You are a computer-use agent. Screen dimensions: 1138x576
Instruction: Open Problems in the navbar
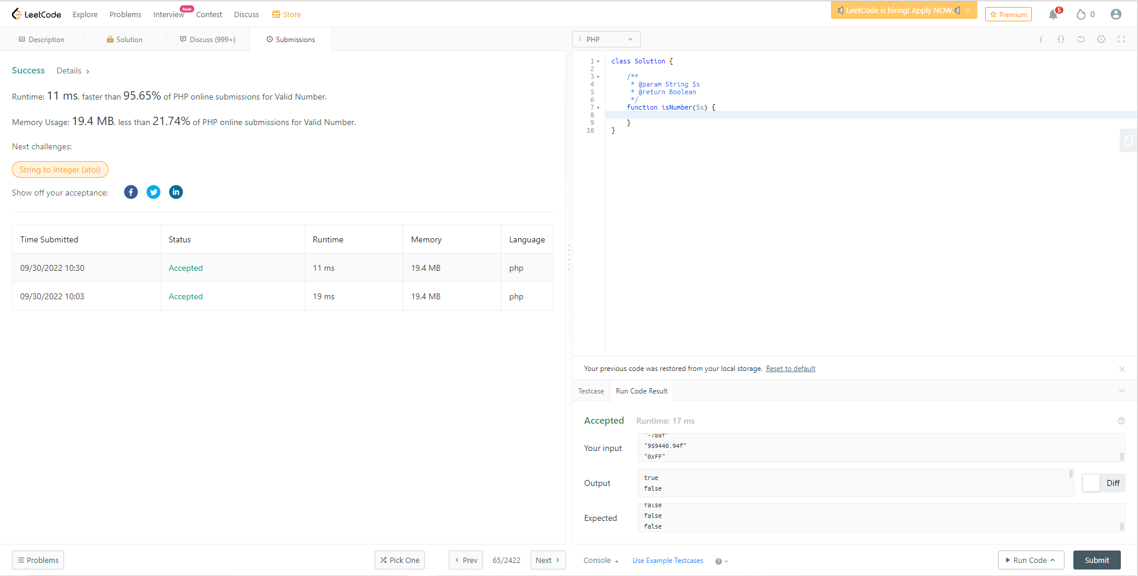click(125, 14)
